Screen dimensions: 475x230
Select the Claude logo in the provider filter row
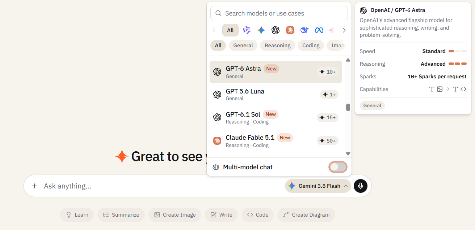290,30
